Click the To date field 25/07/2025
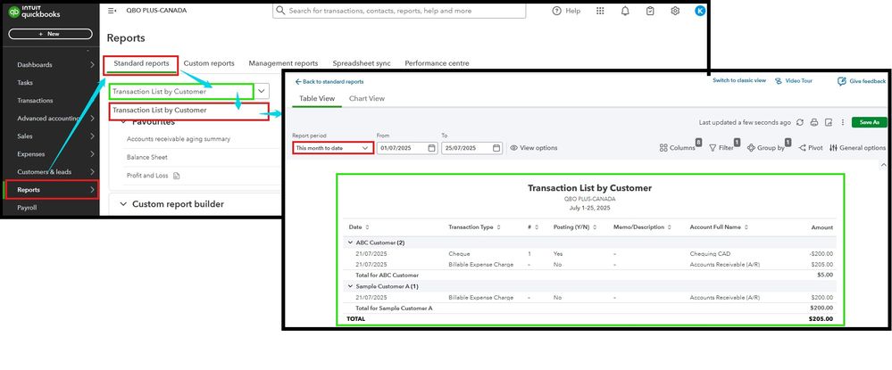This screenshot has width=892, height=370. click(472, 148)
